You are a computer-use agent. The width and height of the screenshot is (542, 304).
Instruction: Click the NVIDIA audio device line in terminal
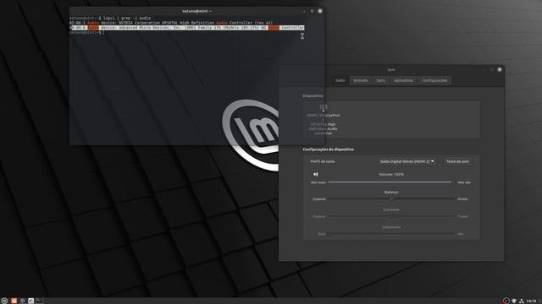[x=171, y=23]
